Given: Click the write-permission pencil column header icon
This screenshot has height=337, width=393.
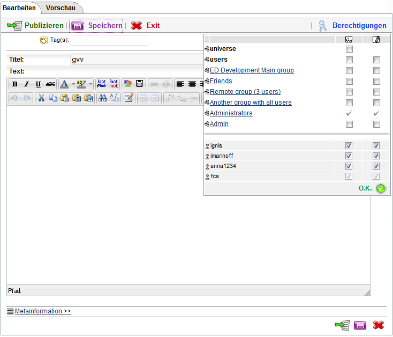Looking at the screenshot, I should (376, 39).
